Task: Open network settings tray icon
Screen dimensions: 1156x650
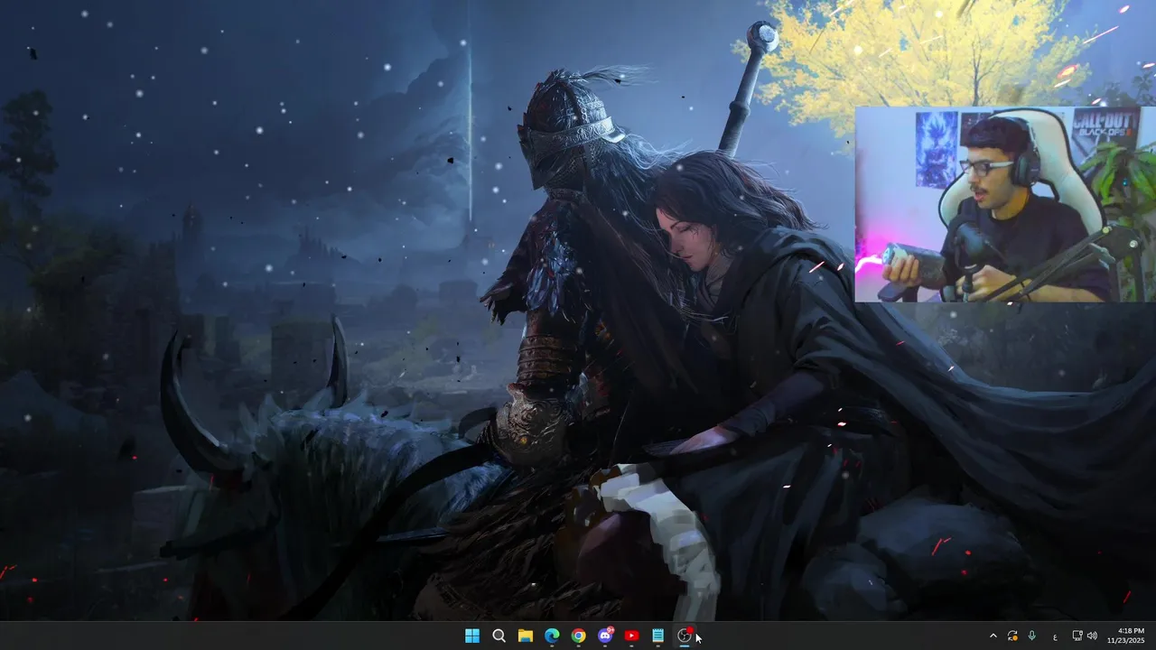Action: (x=1077, y=636)
